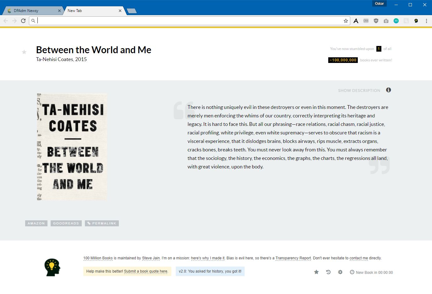Open the CRX extension icon
The width and height of the screenshot is (432, 294).
(x=366, y=21)
